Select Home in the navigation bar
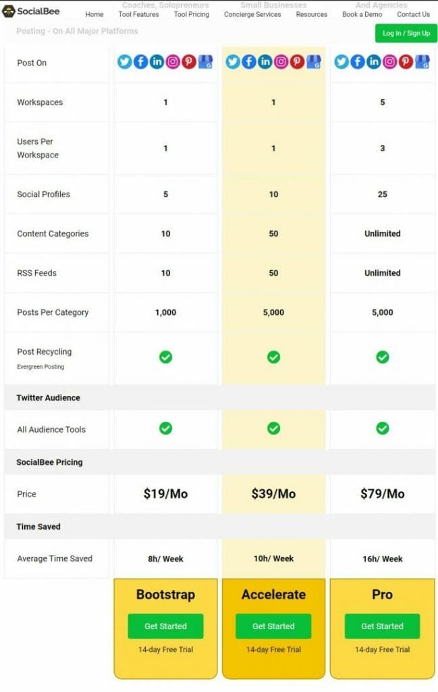The width and height of the screenshot is (438, 692). [94, 14]
